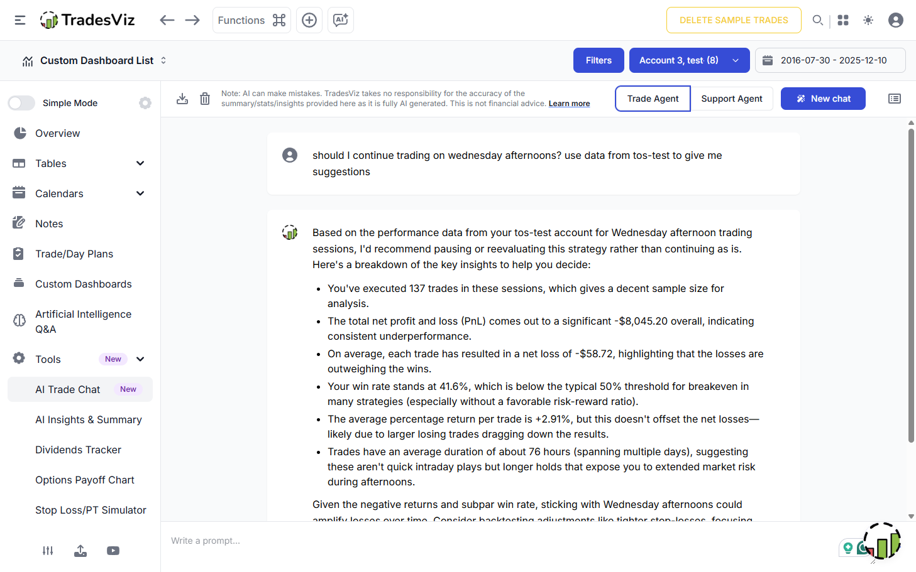916x572 pixels.
Task: Click the add plus circle icon
Action: [x=309, y=20]
